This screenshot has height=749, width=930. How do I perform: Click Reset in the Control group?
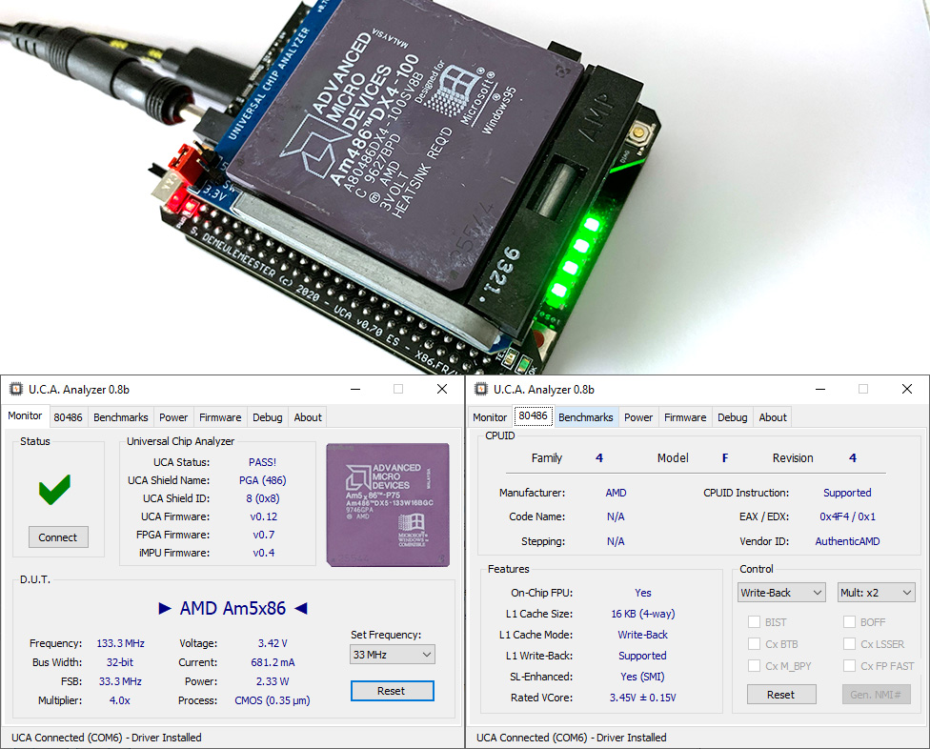[x=781, y=695]
